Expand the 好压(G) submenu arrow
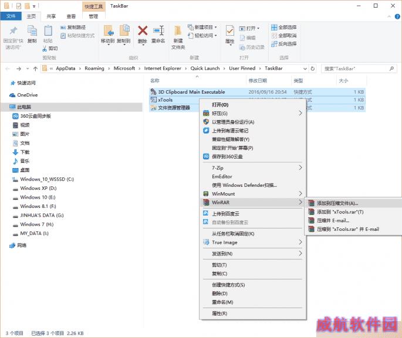Image resolution: width=402 pixels, height=338 pixels. [300, 113]
